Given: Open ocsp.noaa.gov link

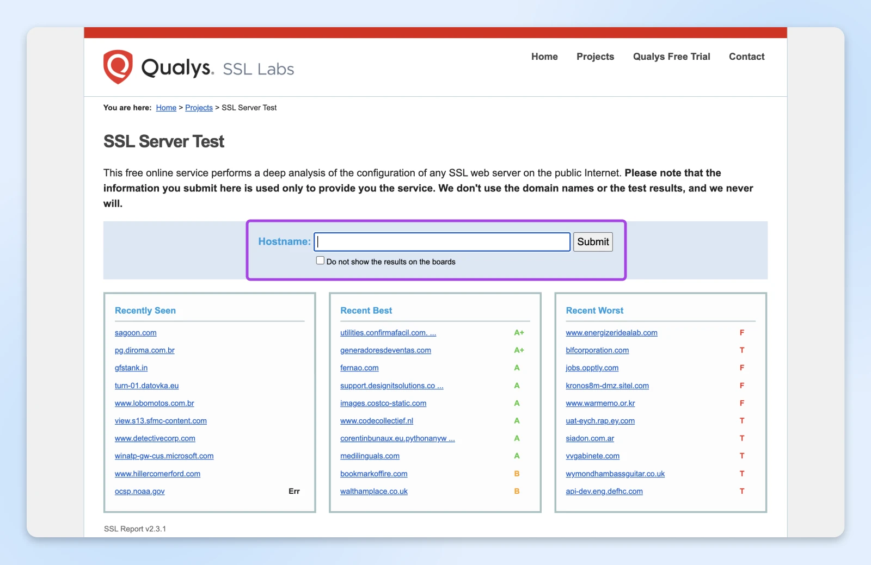Looking at the screenshot, I should [139, 492].
